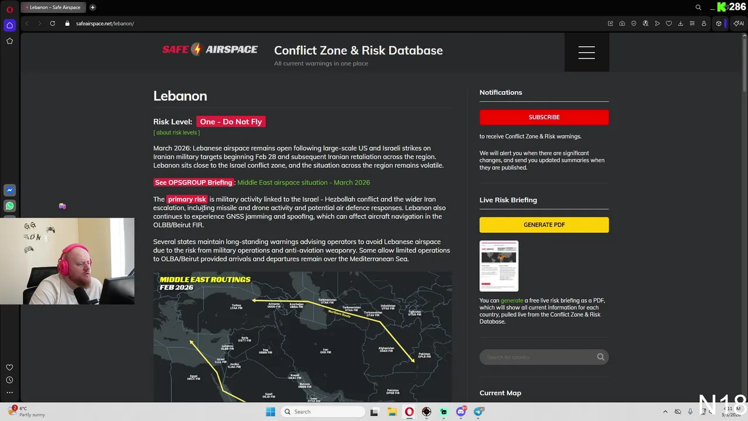Open sidebar heart personal news icon

click(9, 367)
